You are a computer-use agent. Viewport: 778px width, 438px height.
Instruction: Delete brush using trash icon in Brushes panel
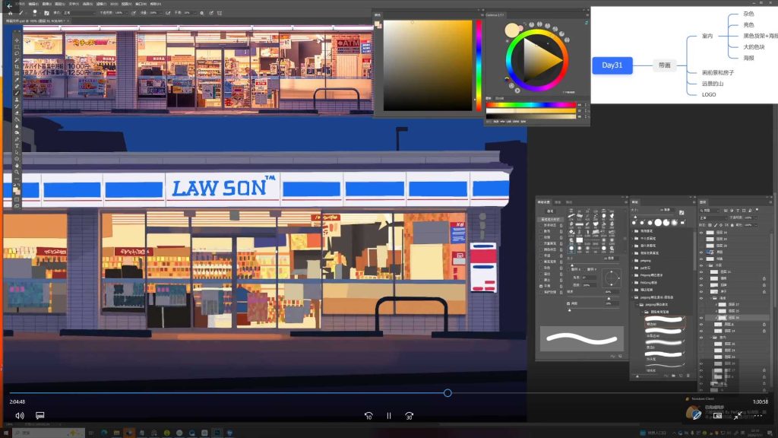coord(688,376)
